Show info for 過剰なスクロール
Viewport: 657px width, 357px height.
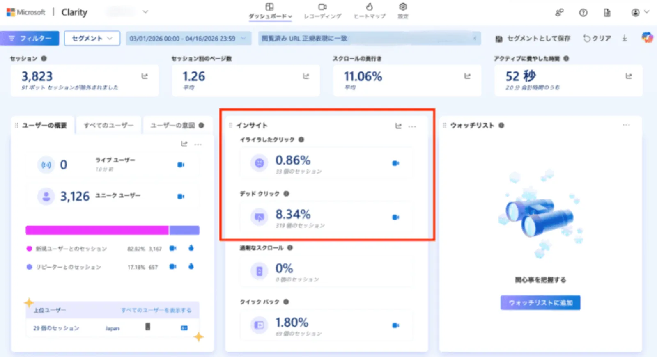(x=290, y=248)
